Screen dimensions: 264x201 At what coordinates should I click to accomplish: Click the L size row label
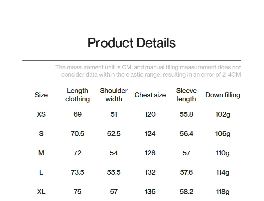point(41,172)
